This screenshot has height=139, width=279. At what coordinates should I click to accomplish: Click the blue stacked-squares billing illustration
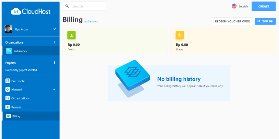click(133, 78)
